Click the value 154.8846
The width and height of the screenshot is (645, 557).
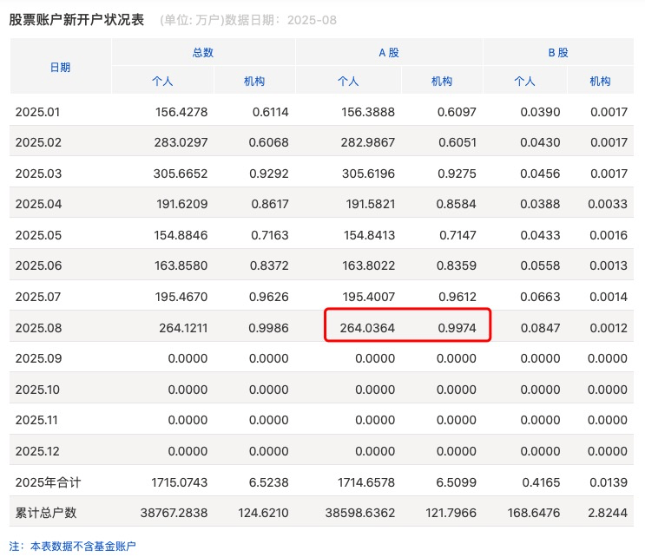pos(181,235)
